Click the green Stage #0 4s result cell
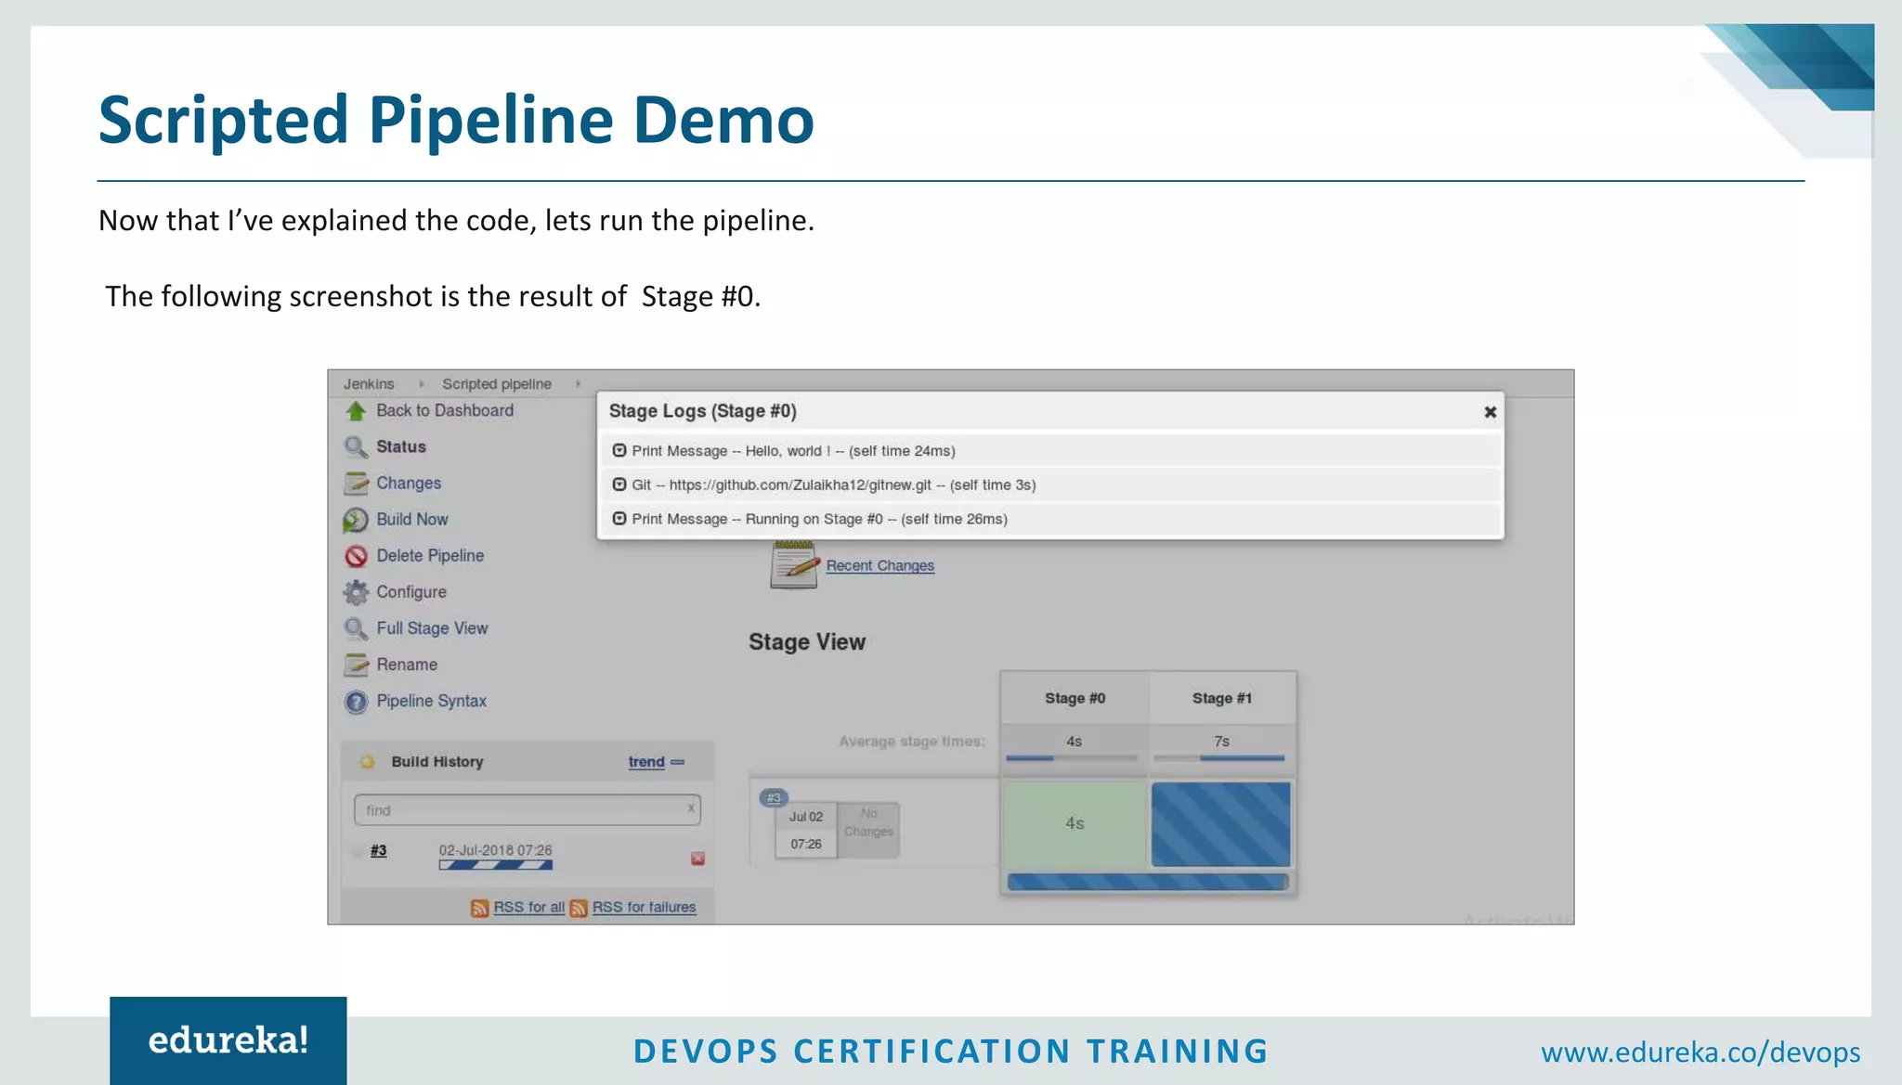The width and height of the screenshot is (1902, 1085). point(1075,823)
